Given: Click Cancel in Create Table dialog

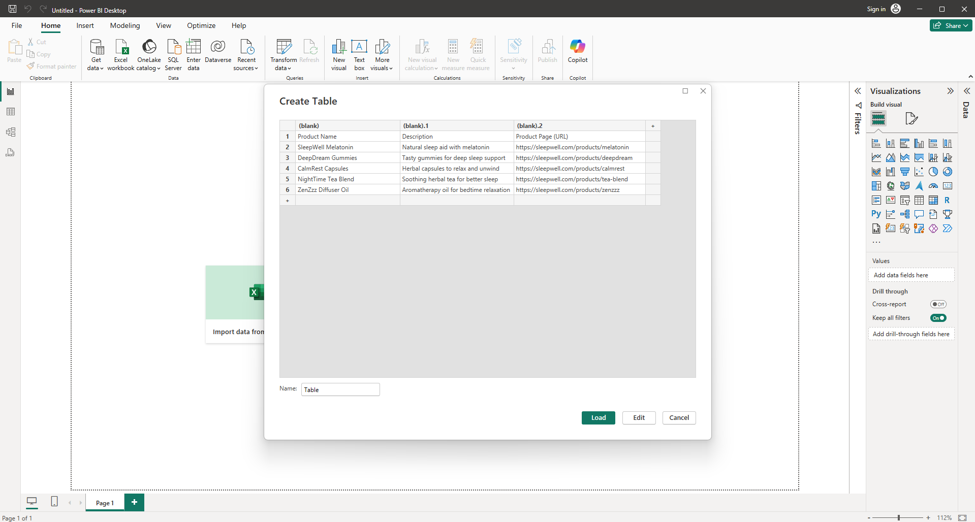Looking at the screenshot, I should coord(679,417).
